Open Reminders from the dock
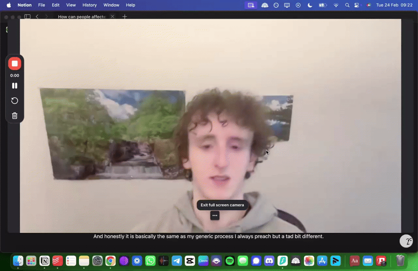 [71, 261]
